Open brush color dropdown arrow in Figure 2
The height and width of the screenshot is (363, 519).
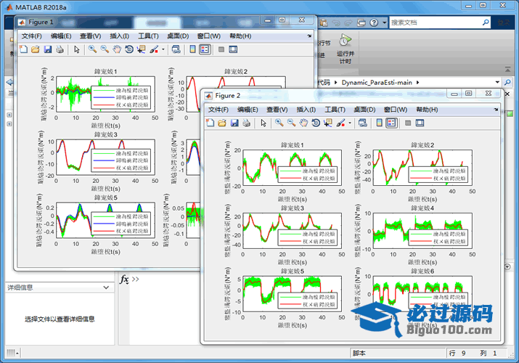tap(350, 123)
